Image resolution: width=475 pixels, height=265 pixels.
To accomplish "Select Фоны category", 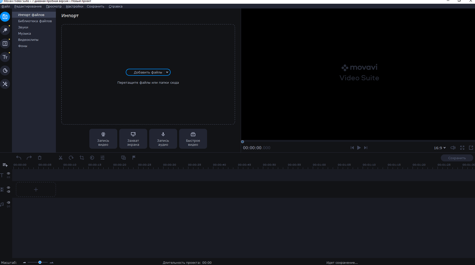I will pyautogui.click(x=34, y=46).
